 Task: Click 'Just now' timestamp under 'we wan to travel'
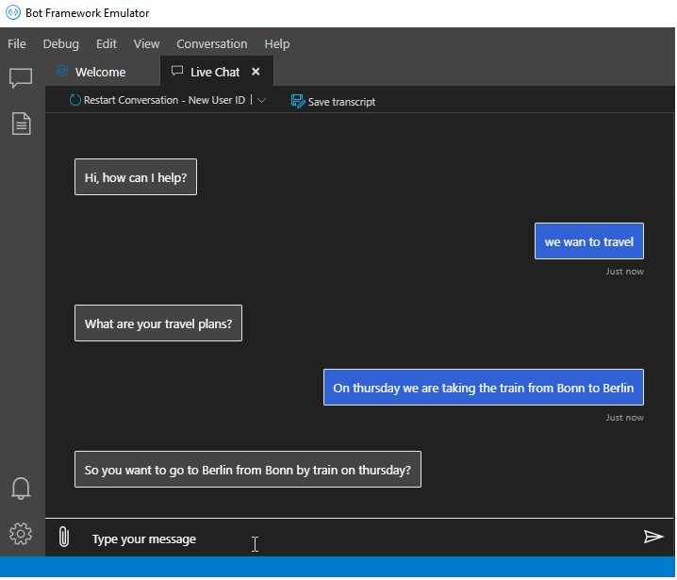coord(624,272)
